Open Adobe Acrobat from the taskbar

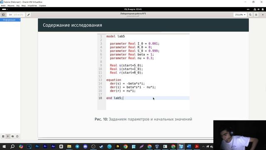(x=197, y=146)
